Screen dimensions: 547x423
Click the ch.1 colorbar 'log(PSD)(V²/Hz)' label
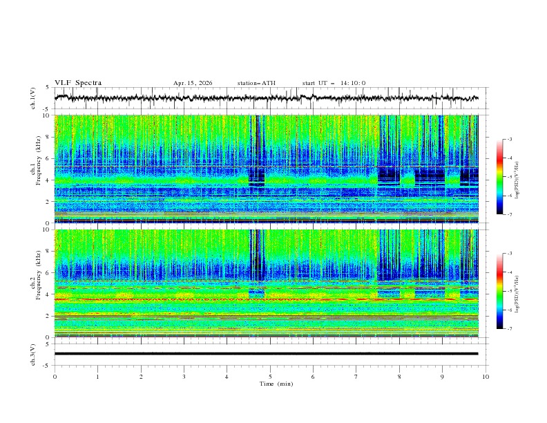[x=517, y=180]
